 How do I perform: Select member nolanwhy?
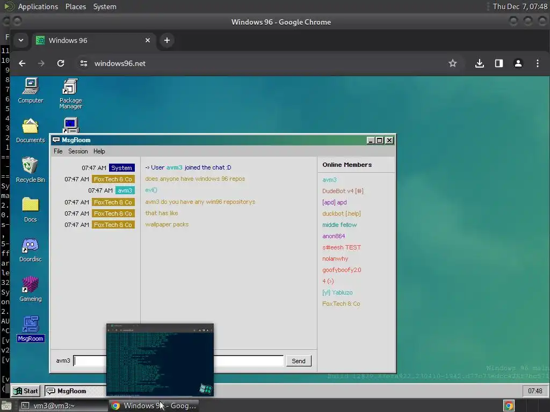point(335,259)
